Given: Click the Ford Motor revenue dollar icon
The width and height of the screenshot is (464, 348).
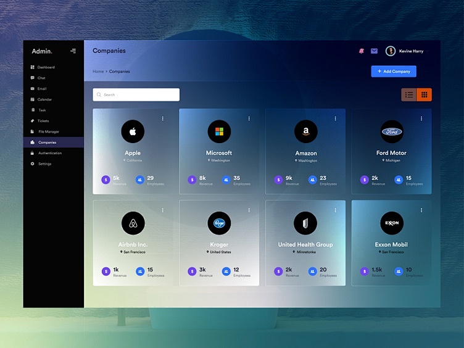Looking at the screenshot, I should 365,180.
